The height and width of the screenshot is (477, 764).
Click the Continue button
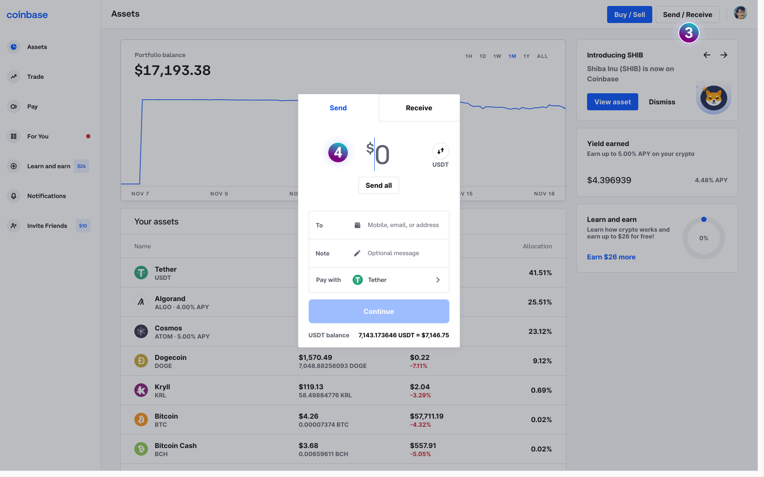[379, 311]
